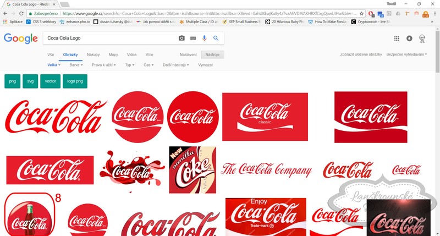Viewport: 440px width, 236px height.
Task: Switch to the Vše search tab
Action: [51, 54]
